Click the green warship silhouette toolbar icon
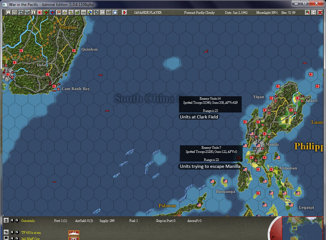 click(x=83, y=12)
